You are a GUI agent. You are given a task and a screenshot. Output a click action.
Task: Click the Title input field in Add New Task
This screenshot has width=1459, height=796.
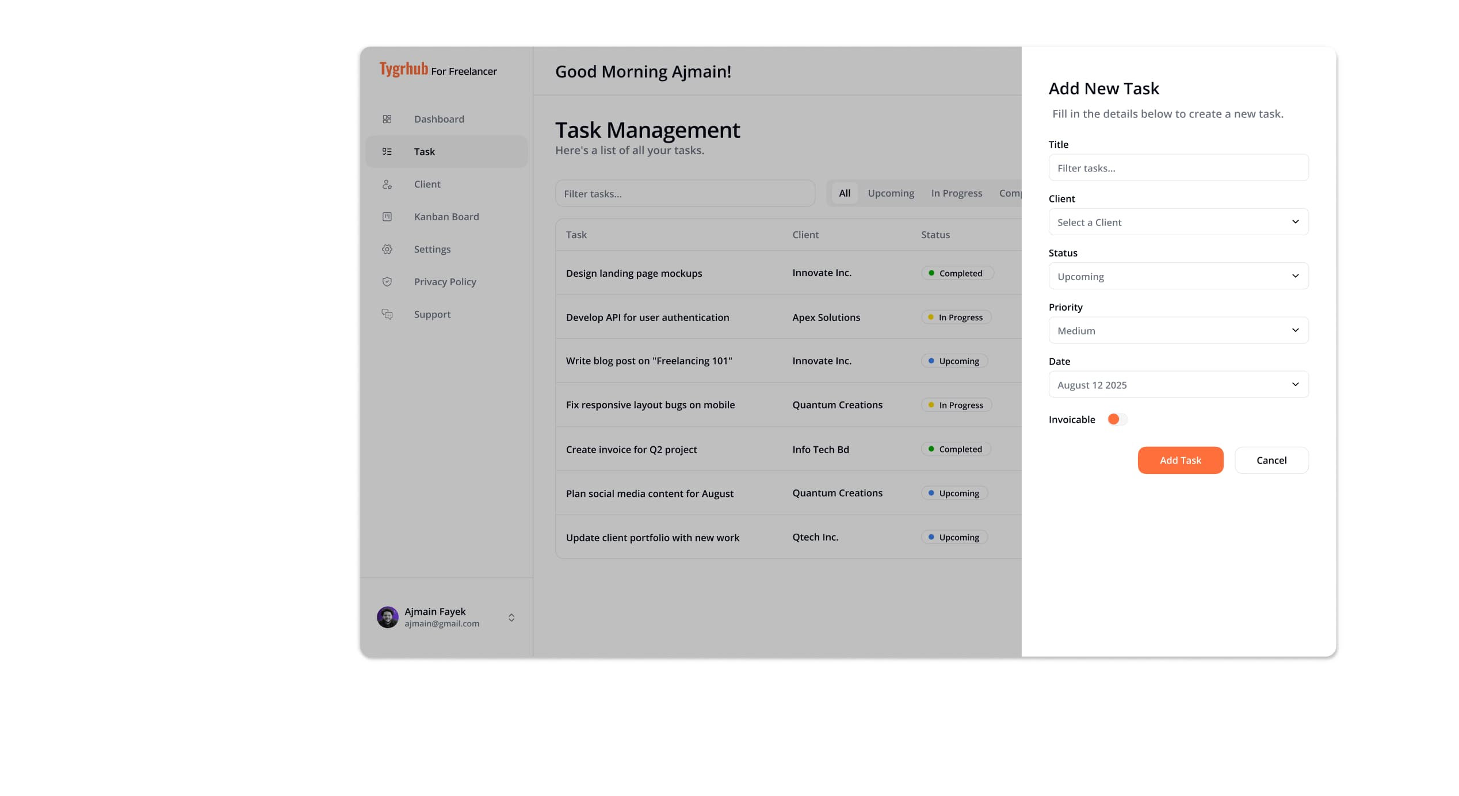pos(1178,167)
